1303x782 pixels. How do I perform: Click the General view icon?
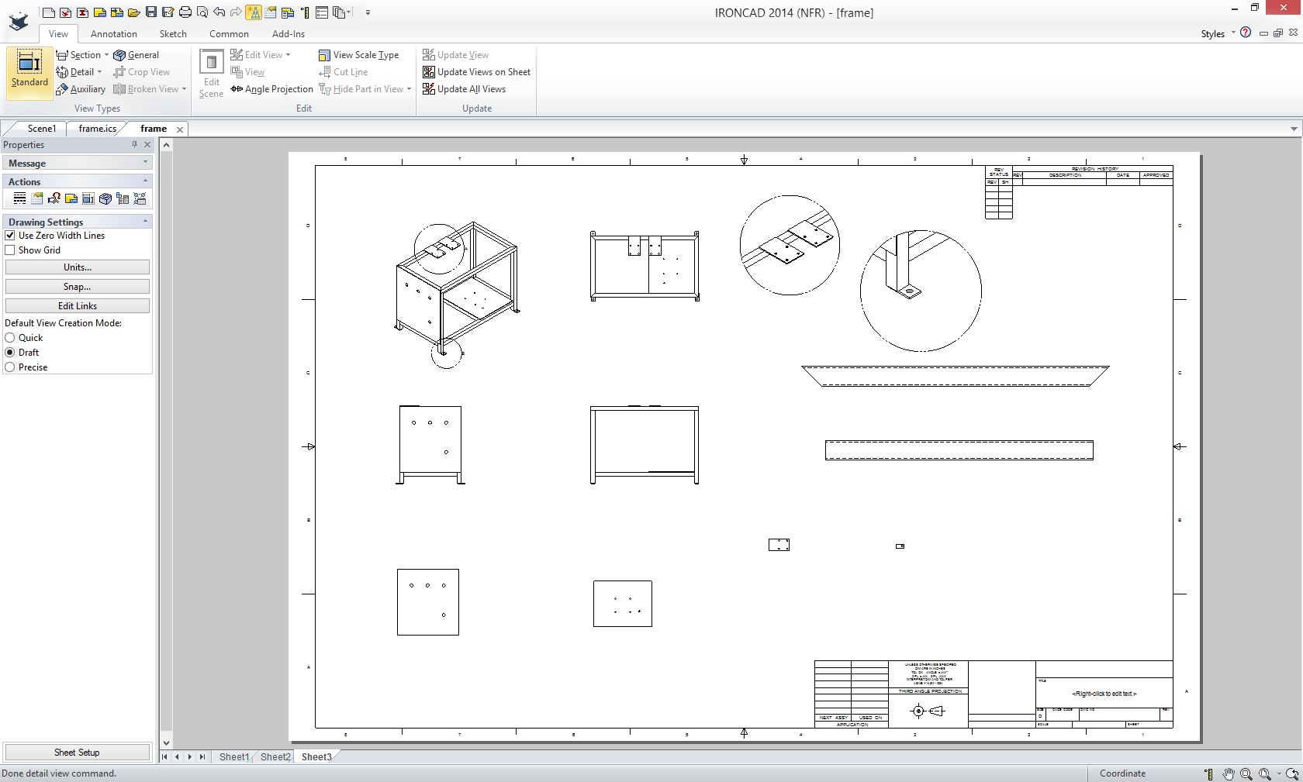[137, 55]
